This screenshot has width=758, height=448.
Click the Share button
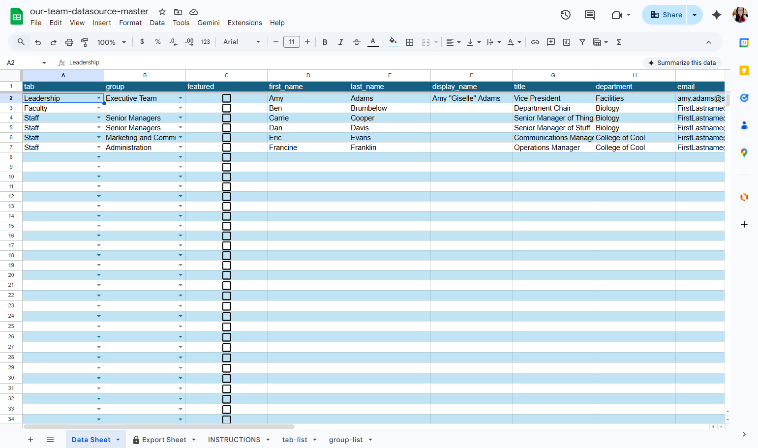[666, 15]
